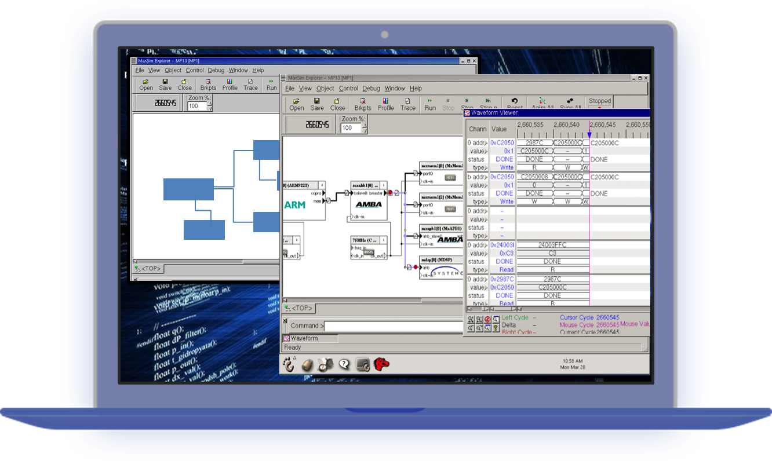Select the mxahb AMBA bus block

369,201
